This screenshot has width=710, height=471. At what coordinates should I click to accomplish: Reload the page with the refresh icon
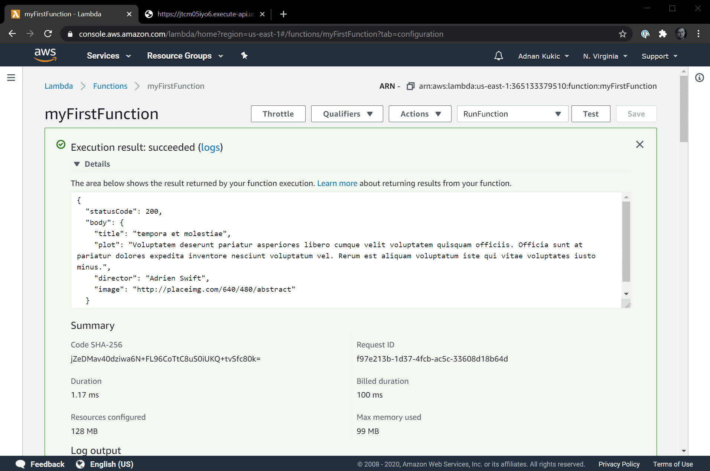click(x=48, y=34)
